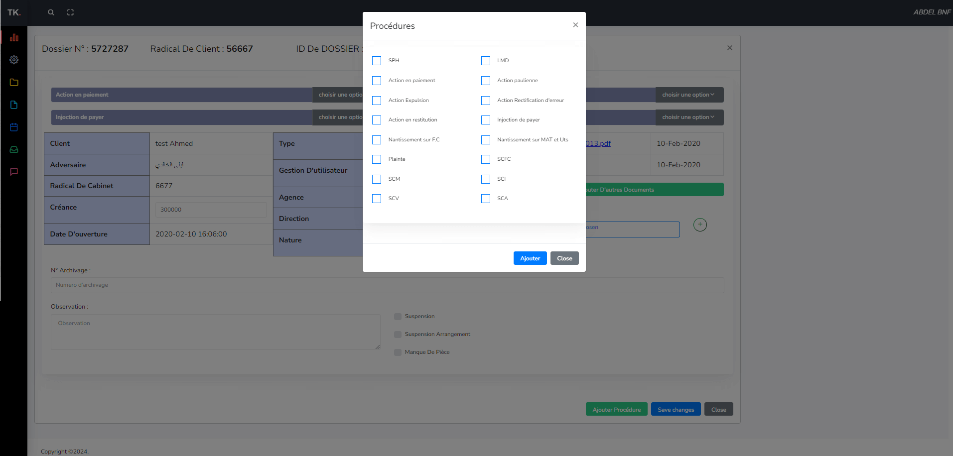Check Nantissement sur MAT et Uts checkbox
The width and height of the screenshot is (953, 456).
pos(486,140)
